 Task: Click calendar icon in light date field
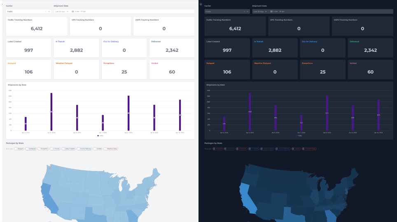(x=73, y=12)
